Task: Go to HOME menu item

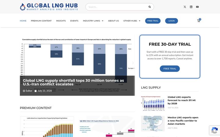Action: point(23,21)
